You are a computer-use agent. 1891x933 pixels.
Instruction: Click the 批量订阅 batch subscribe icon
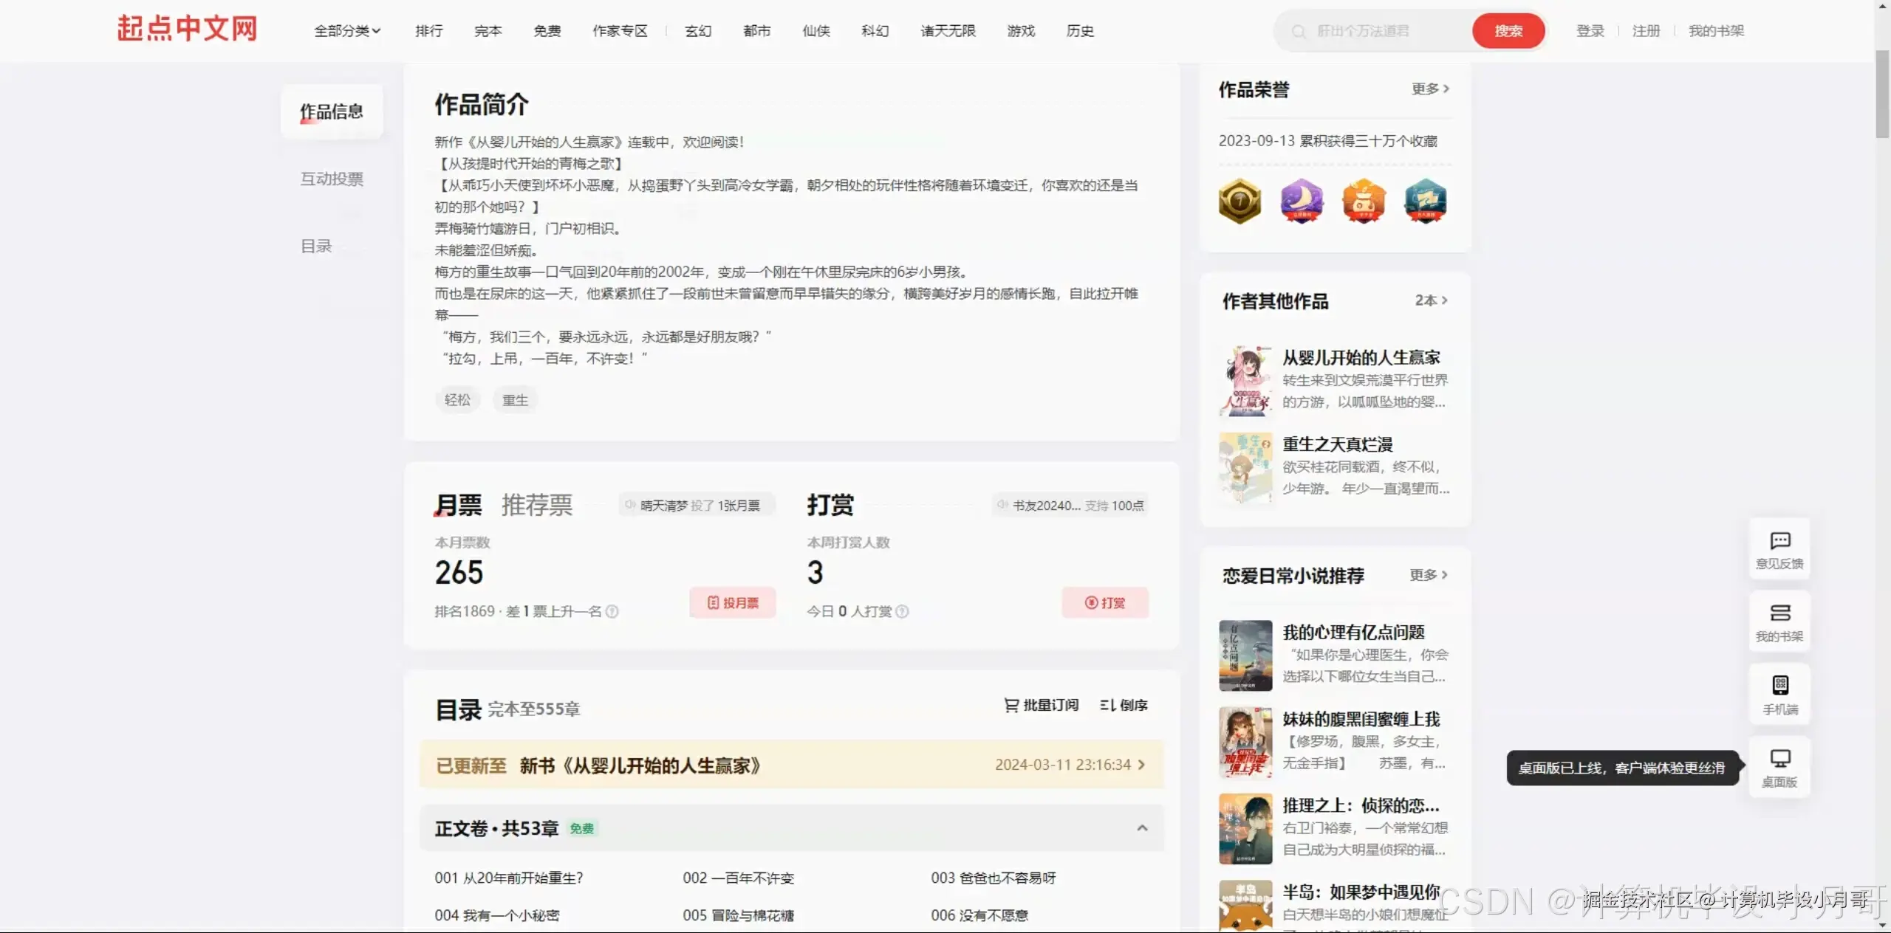click(x=1011, y=705)
